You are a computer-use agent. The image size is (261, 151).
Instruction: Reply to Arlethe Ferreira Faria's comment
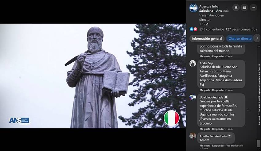tap(218, 146)
